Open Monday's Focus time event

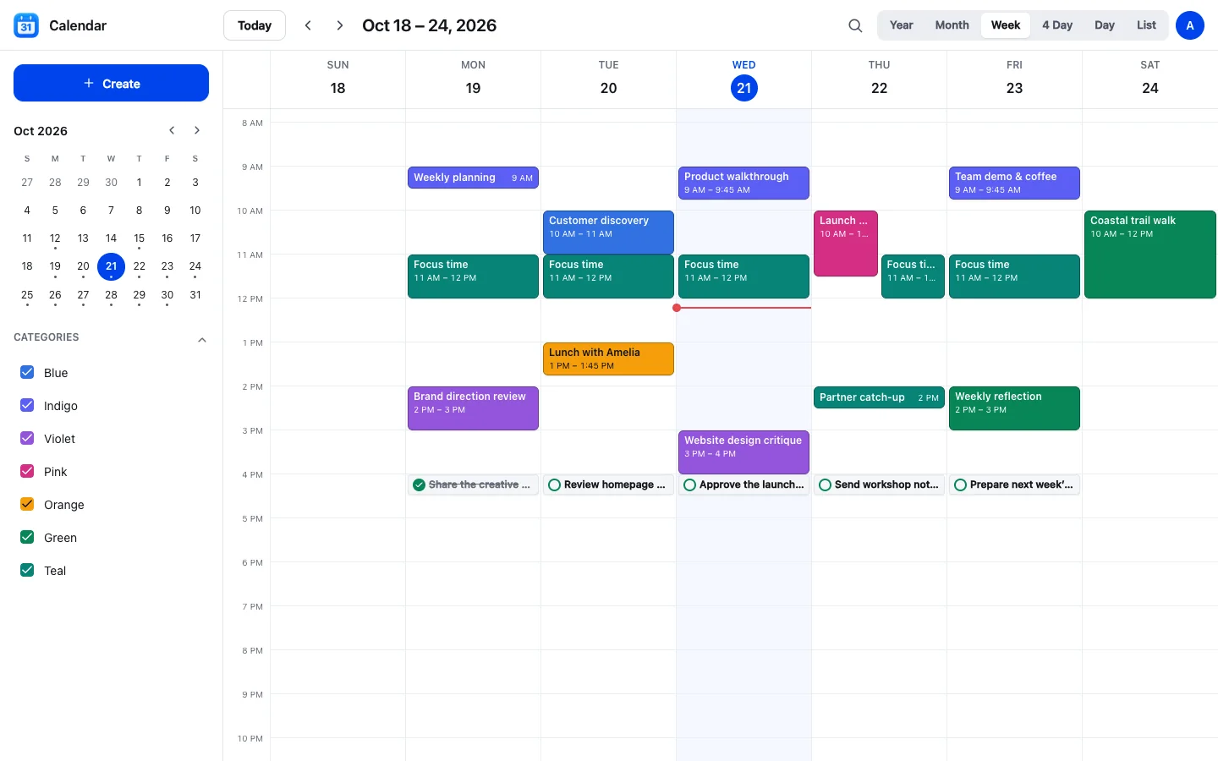(x=473, y=276)
